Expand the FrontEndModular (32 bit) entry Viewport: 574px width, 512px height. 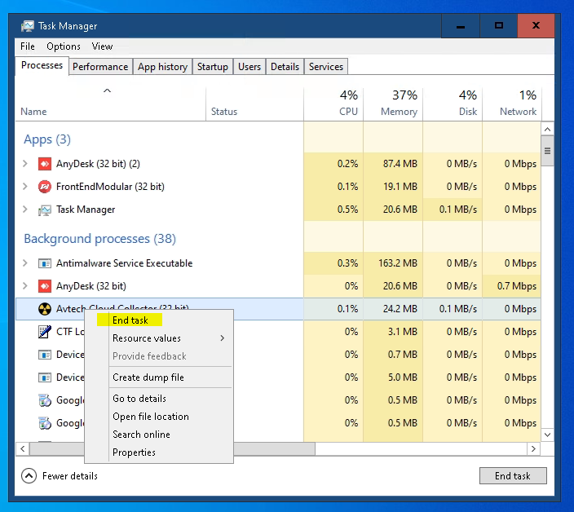tap(25, 187)
